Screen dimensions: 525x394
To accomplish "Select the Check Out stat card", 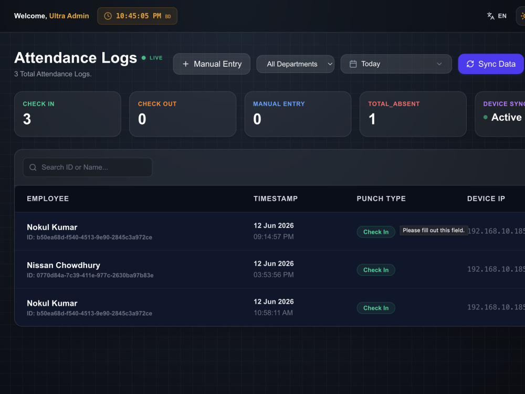I will coord(183,114).
